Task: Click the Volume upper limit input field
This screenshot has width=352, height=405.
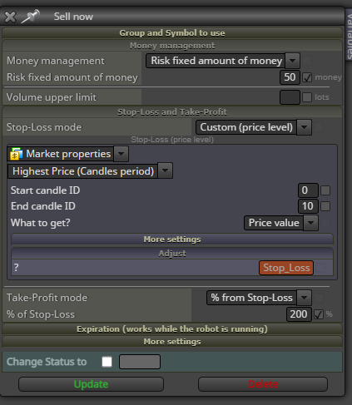Action: (x=290, y=97)
